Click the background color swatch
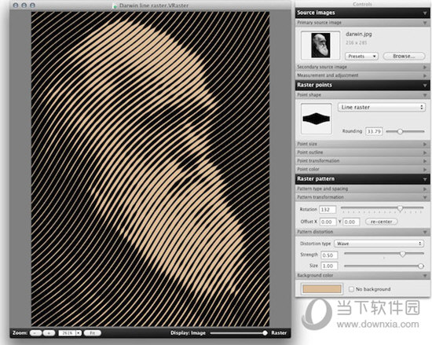 (322, 288)
